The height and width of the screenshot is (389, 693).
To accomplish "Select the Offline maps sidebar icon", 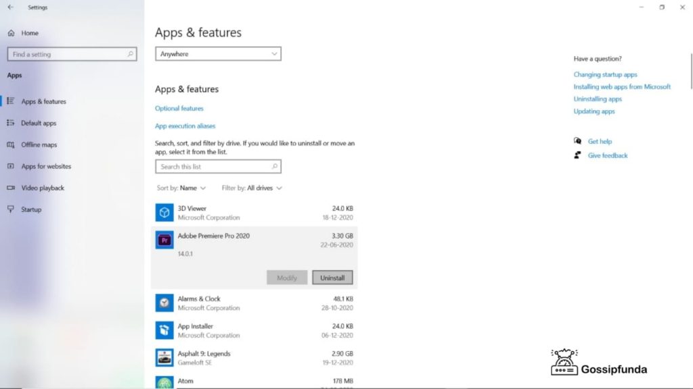I will coord(11,145).
